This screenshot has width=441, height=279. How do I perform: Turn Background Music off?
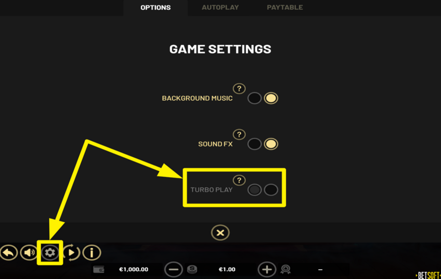(x=254, y=98)
